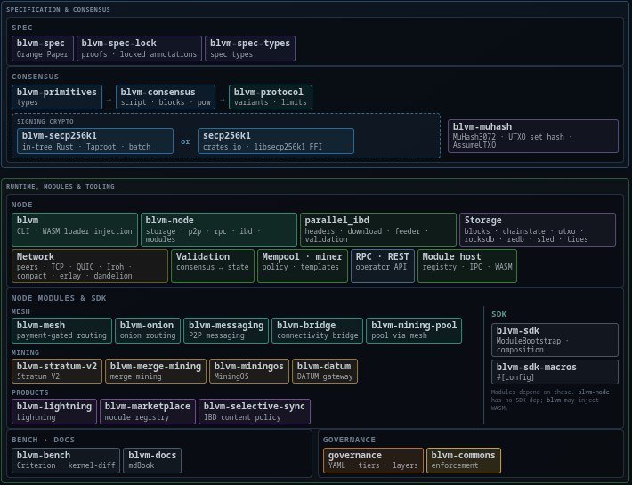This screenshot has height=485, width=632.
Task: Open the blvm-secp256k1 in-tree Rust card
Action: pyautogui.click(x=95, y=141)
